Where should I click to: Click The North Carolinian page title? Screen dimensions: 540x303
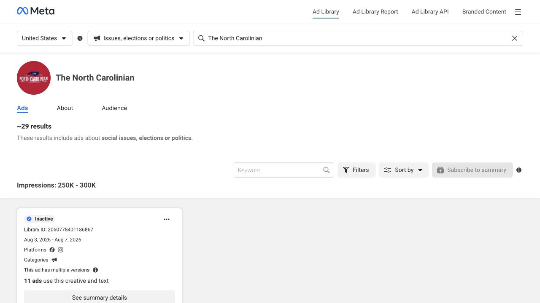click(95, 78)
